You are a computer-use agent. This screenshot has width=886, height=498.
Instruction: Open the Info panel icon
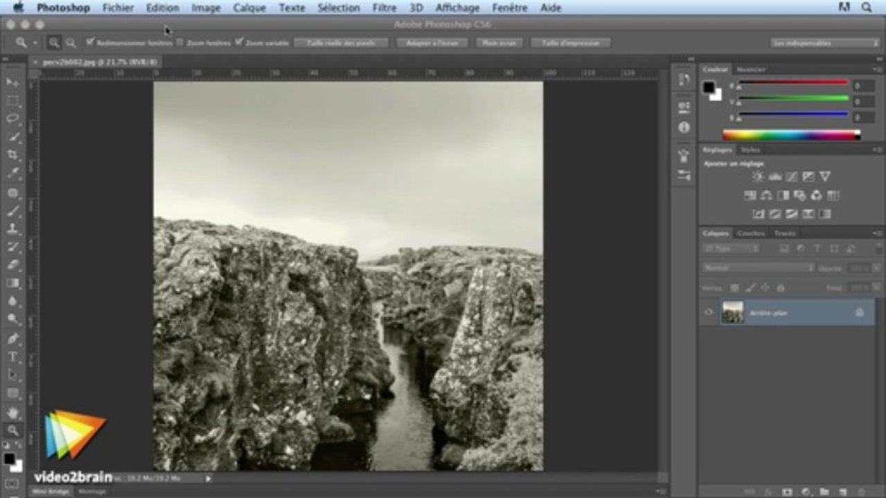coord(684,127)
